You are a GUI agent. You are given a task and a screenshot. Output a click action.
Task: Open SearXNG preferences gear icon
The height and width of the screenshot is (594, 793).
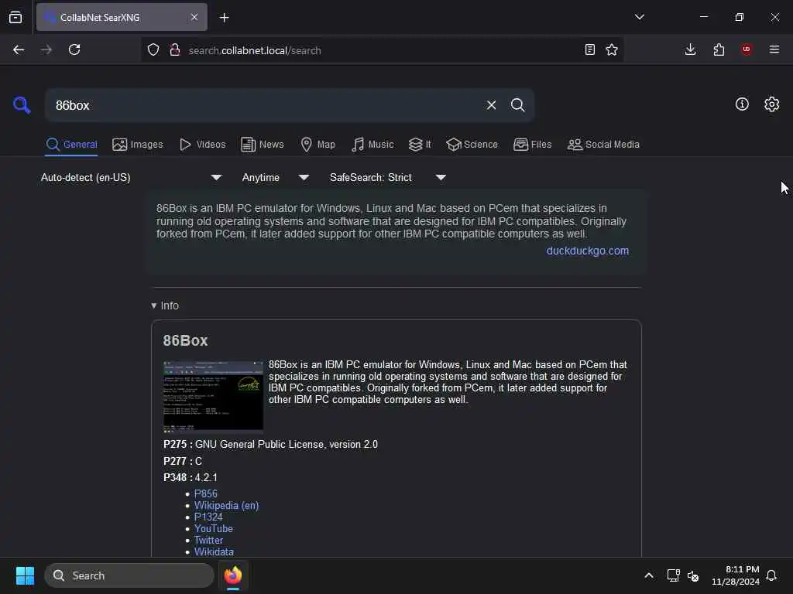(771, 104)
